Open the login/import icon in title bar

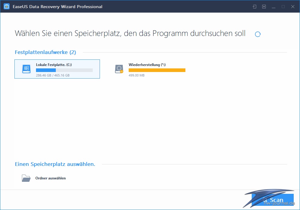(x=254, y=7)
